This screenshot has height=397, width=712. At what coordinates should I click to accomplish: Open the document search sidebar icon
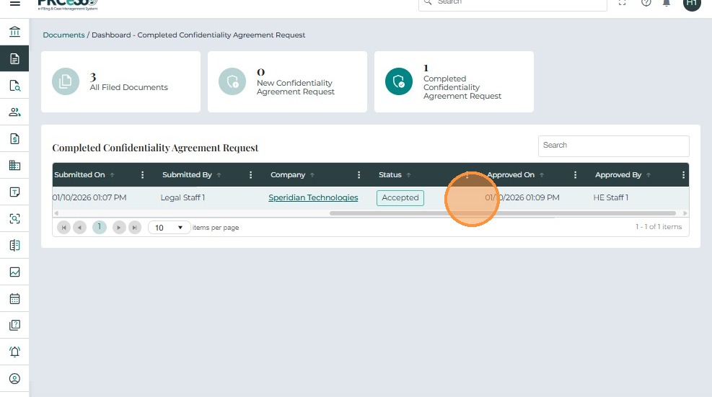14,85
